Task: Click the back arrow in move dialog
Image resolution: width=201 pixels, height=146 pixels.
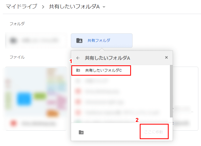Action: 78,58
